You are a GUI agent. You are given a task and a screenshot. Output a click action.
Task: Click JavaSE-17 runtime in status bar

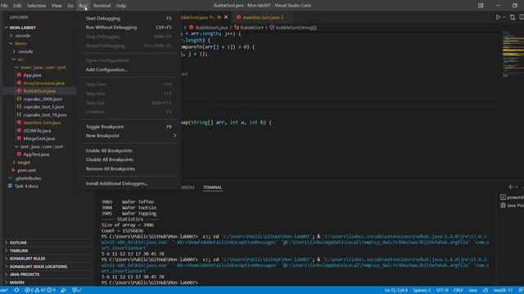[x=503, y=291]
